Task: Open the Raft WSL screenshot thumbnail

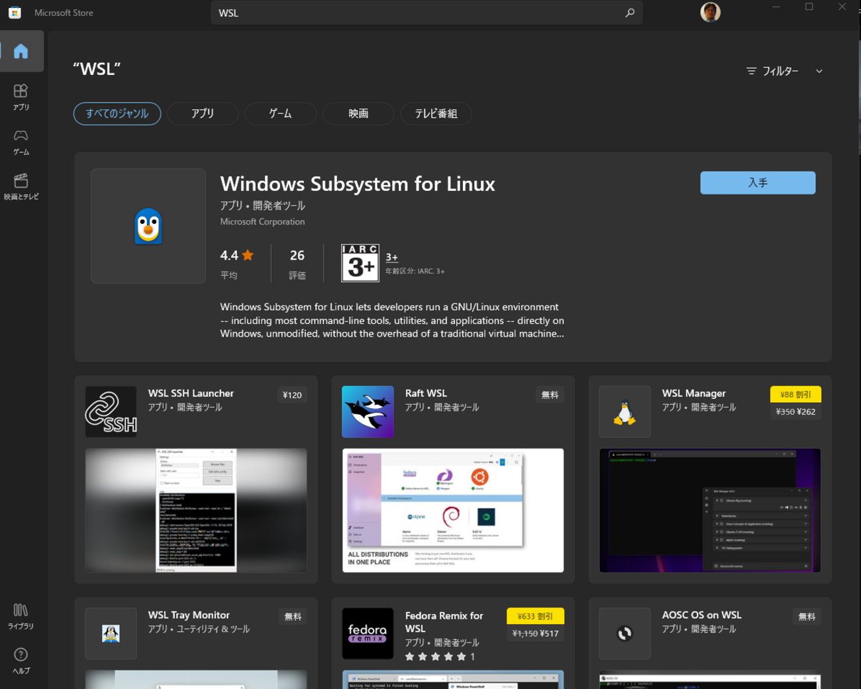Action: pos(453,510)
